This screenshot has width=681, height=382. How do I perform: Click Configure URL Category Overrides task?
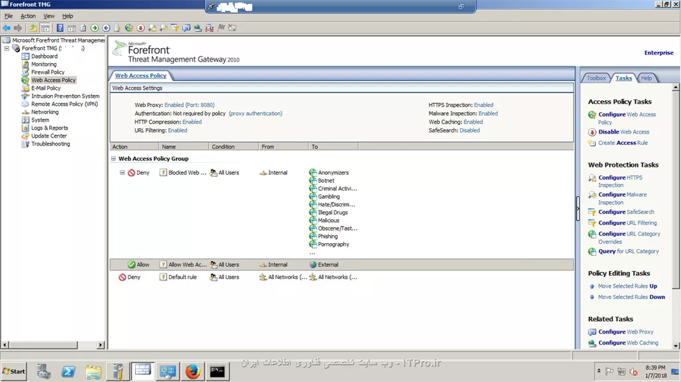[x=629, y=238]
